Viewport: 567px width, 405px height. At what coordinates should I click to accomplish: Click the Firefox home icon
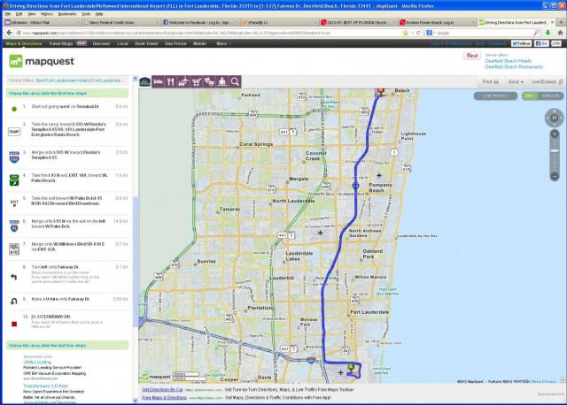(x=560, y=33)
